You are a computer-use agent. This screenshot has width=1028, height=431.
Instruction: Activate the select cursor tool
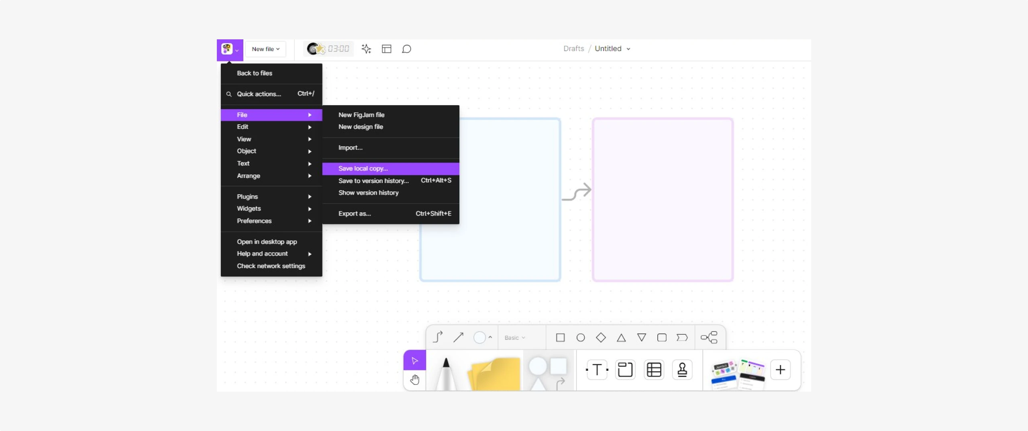[415, 360]
